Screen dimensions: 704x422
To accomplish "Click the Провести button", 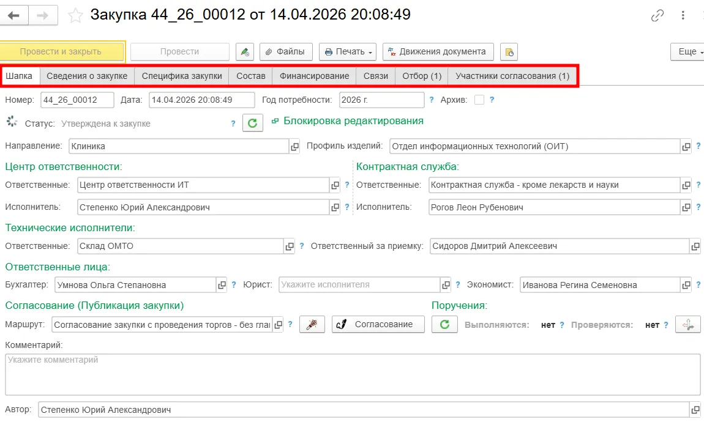I will point(179,51).
